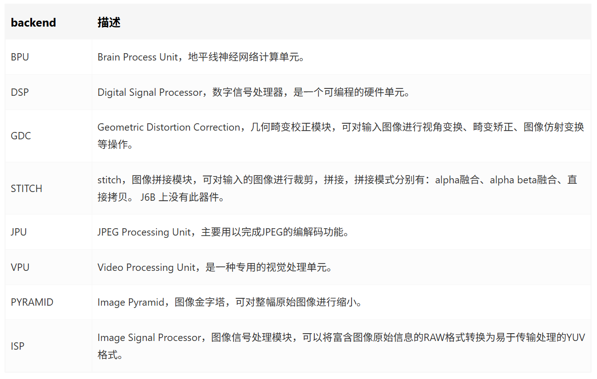Select the BPU backend cell
The width and height of the screenshot is (597, 379).
click(x=20, y=57)
